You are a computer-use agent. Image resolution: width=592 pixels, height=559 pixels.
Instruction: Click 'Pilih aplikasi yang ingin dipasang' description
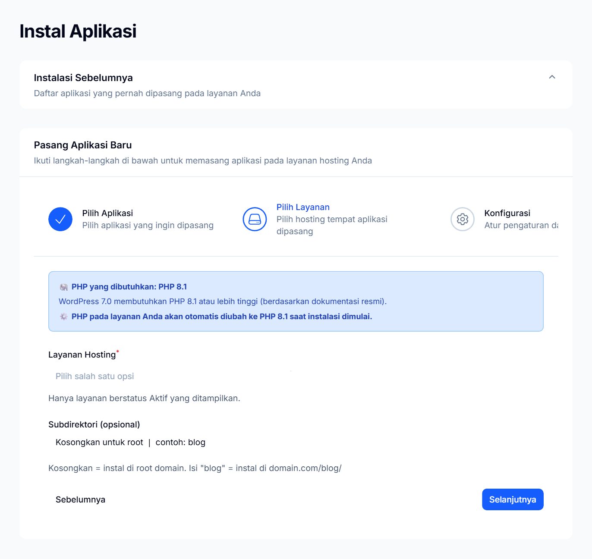(148, 225)
